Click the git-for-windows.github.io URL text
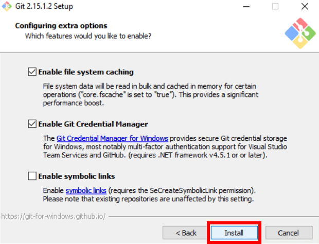This screenshot has height=244, width=319. click(x=54, y=216)
